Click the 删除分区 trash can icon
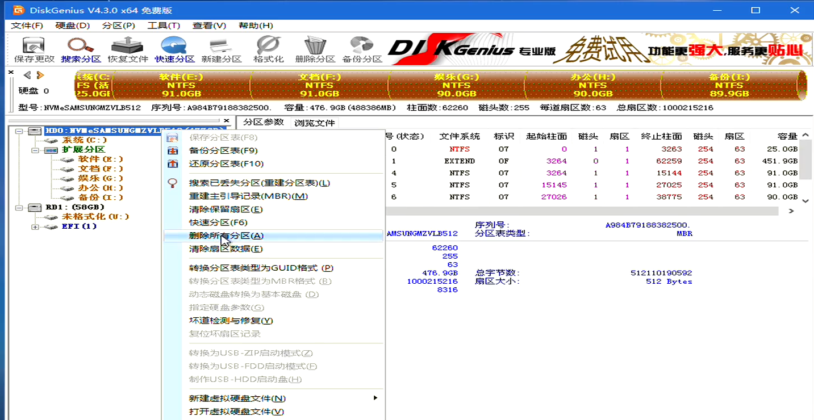 pyautogui.click(x=315, y=49)
